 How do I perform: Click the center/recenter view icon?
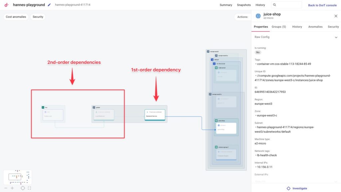23,188
